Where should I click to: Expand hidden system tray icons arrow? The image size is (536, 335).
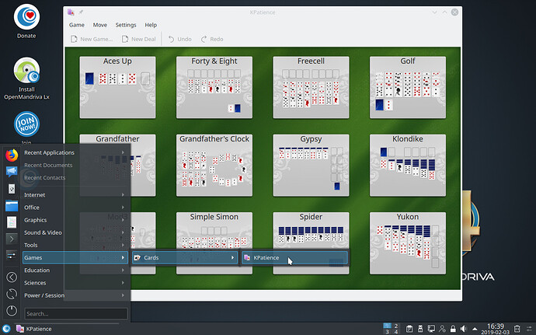pyautogui.click(x=475, y=329)
